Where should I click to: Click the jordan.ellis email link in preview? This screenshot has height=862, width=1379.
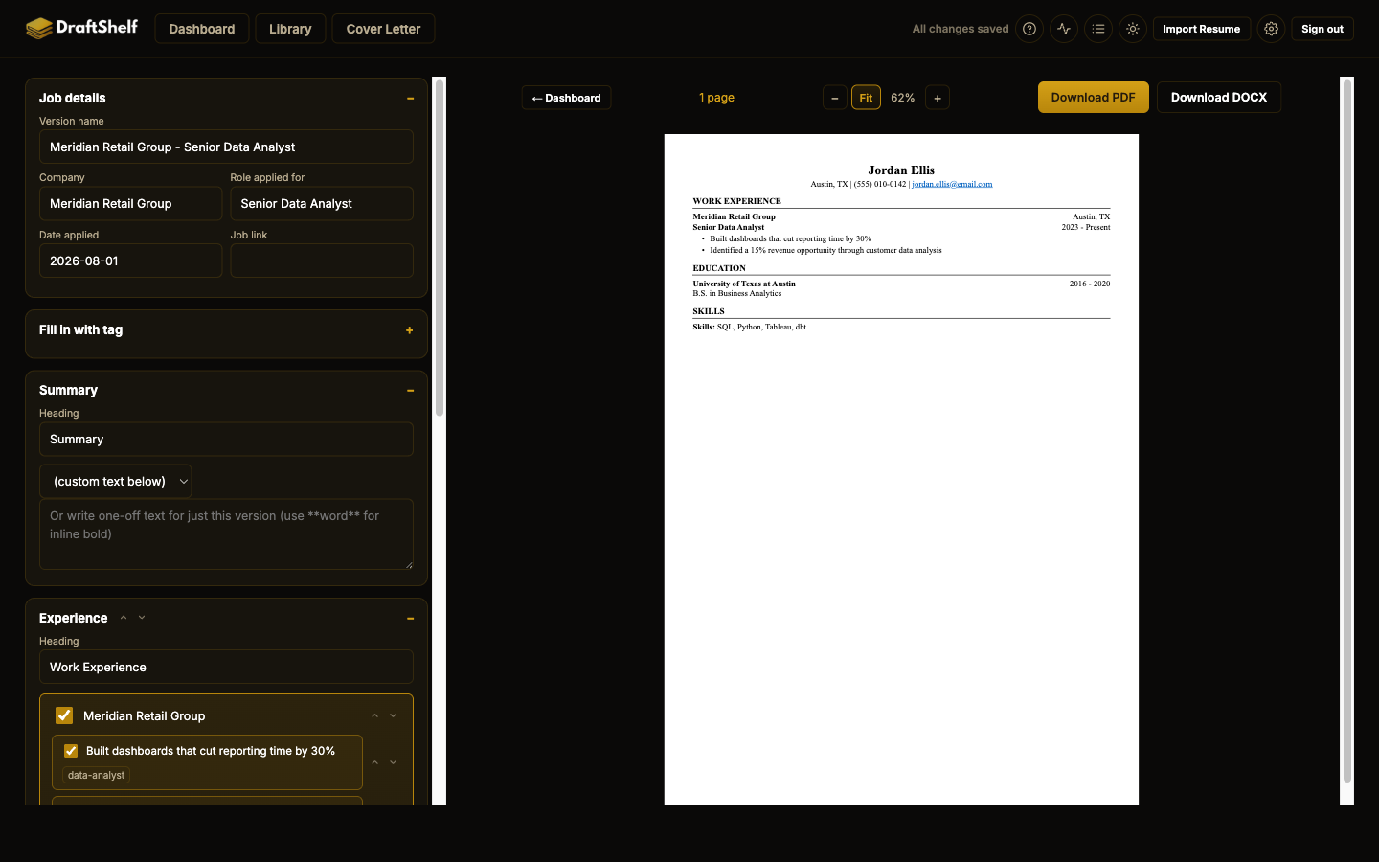click(952, 184)
